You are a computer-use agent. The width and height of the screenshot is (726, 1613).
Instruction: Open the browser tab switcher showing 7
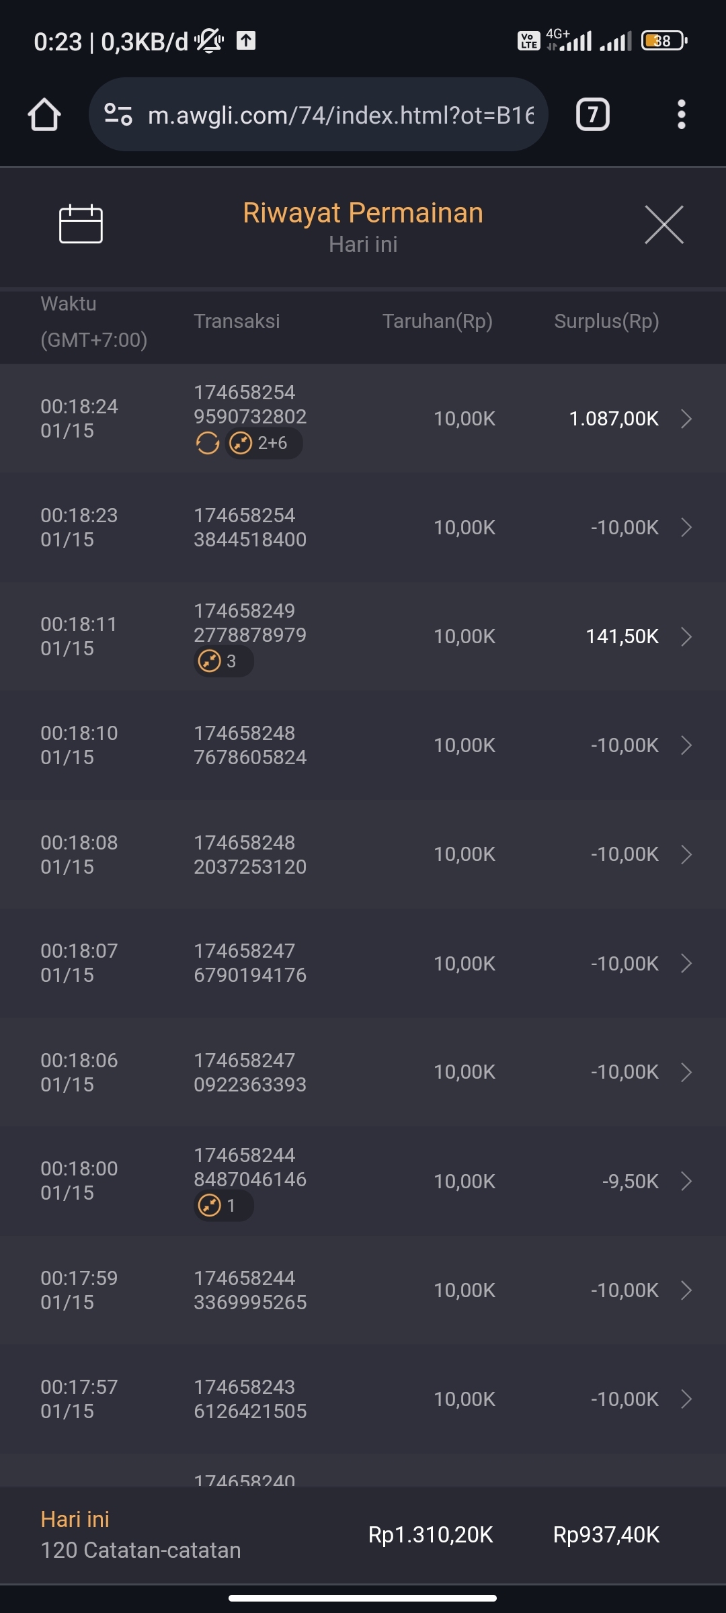tap(592, 115)
